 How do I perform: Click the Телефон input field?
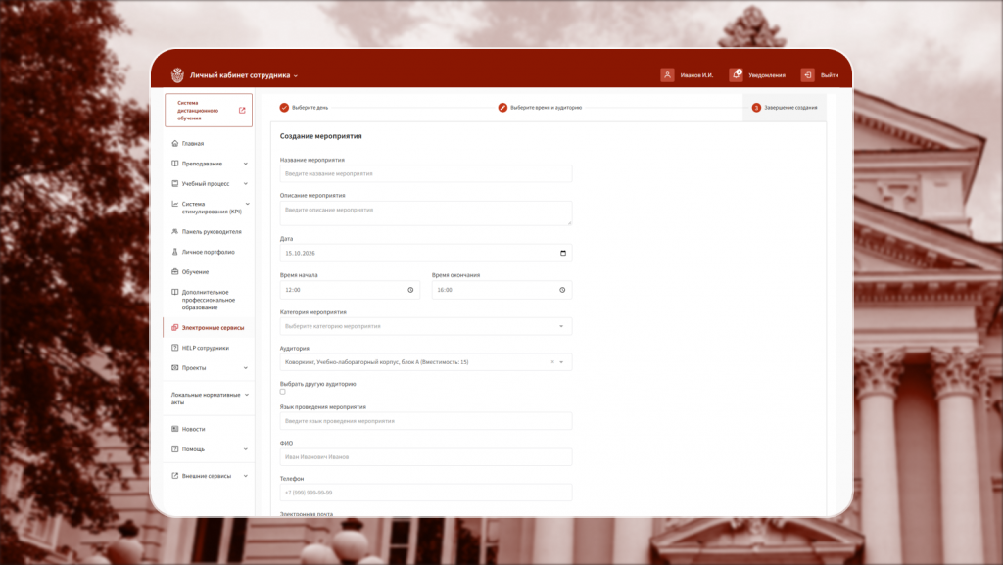(426, 493)
